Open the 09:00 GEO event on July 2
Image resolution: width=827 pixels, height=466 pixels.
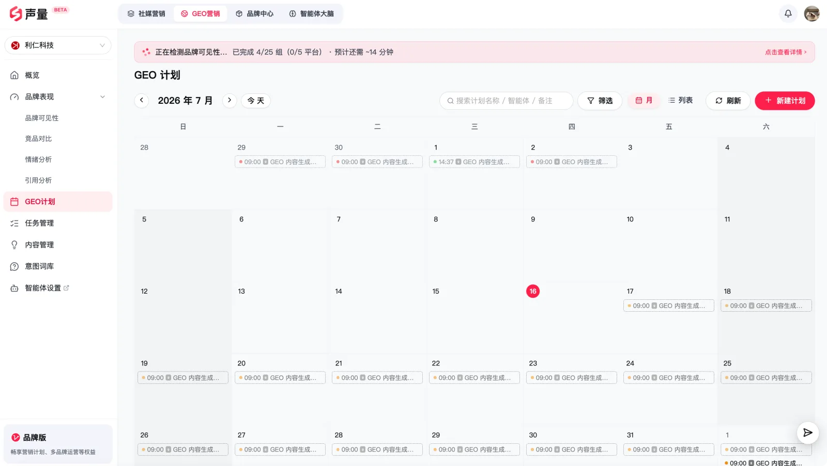click(x=572, y=162)
